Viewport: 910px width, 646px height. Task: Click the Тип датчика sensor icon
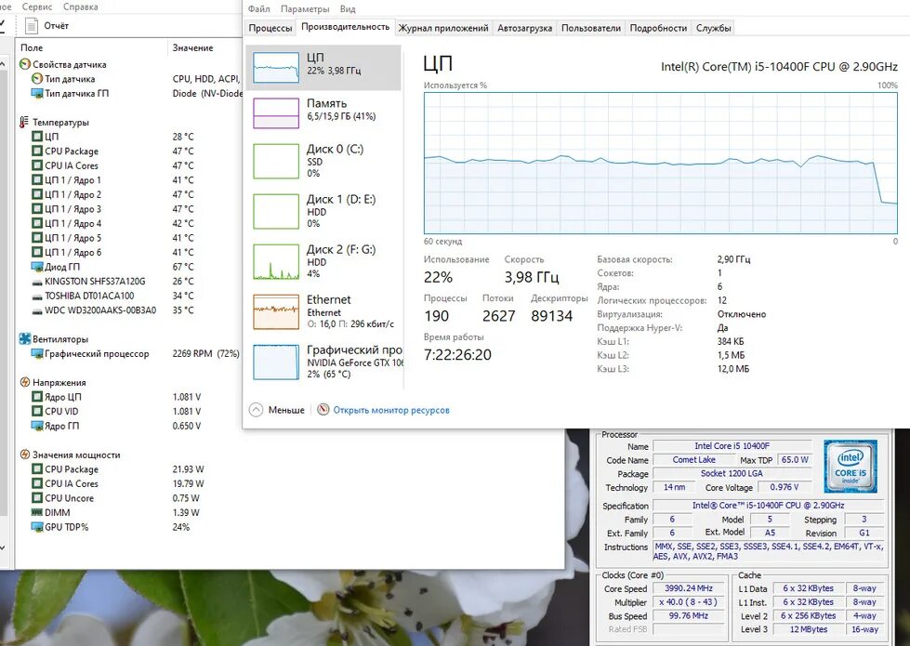[37, 79]
